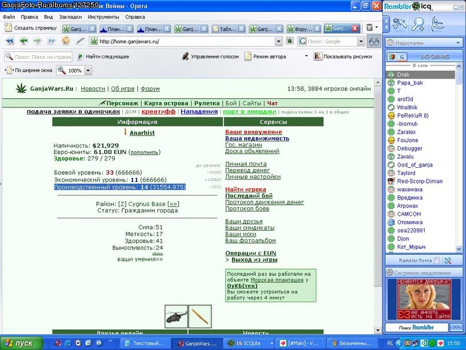The width and height of the screenshot is (466, 350).
Task: Click the Управление голосом voice control button
Action: coord(210,56)
